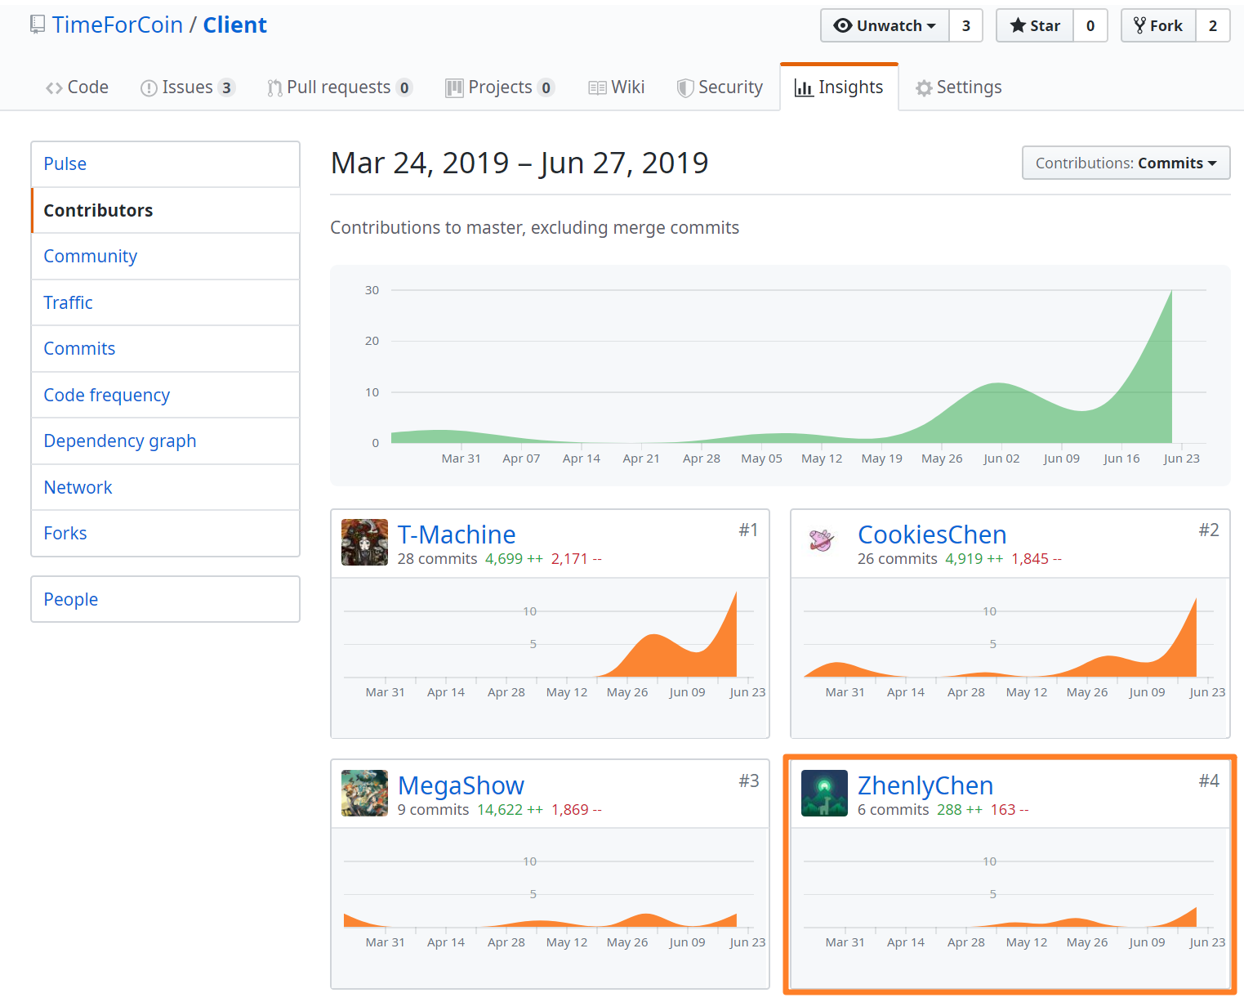Open ZhenlyChen's profile name link

coord(925,785)
